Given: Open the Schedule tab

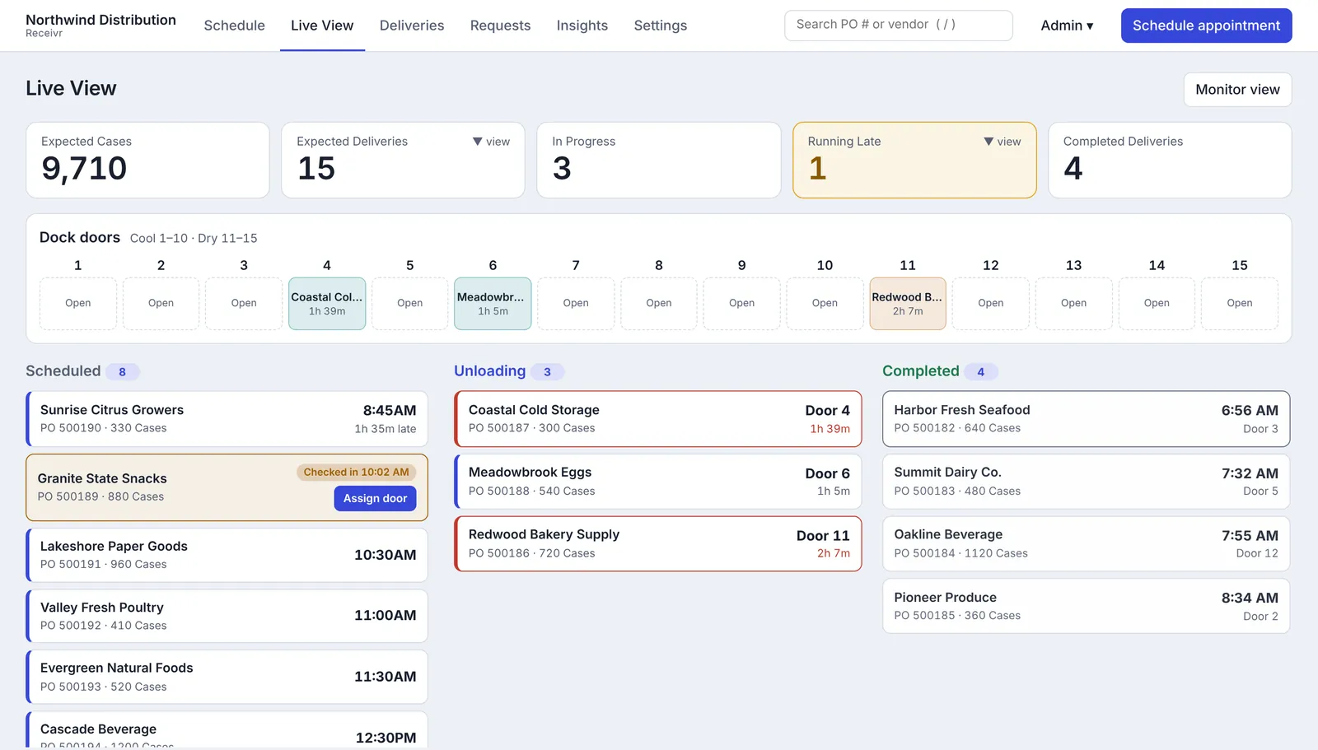Looking at the screenshot, I should coord(234,26).
